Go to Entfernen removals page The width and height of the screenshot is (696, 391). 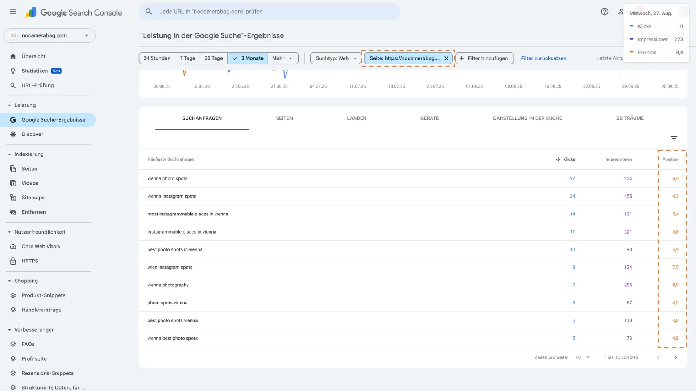[x=33, y=212]
